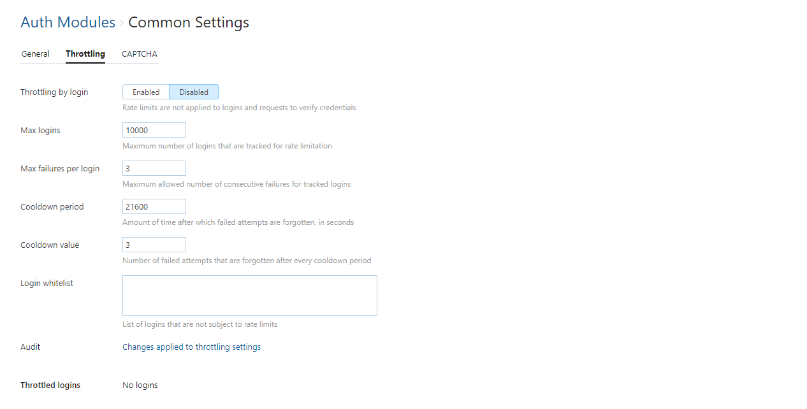The width and height of the screenshot is (807, 409).
Task: Click the Throttling by login label
Action: point(54,92)
